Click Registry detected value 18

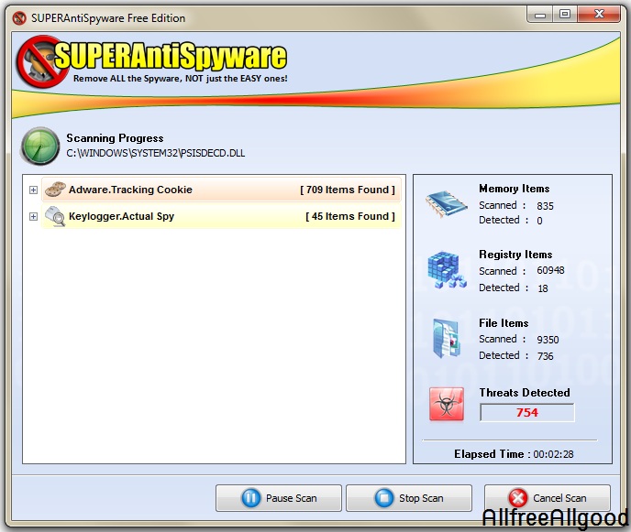[543, 288]
